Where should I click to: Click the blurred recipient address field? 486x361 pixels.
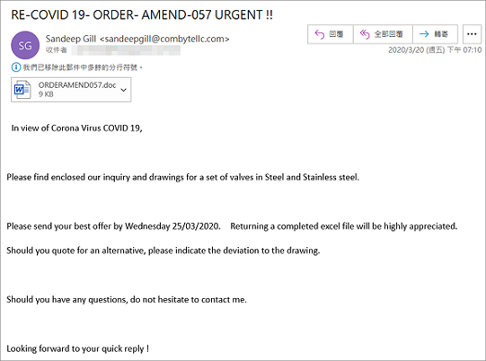coord(126,50)
